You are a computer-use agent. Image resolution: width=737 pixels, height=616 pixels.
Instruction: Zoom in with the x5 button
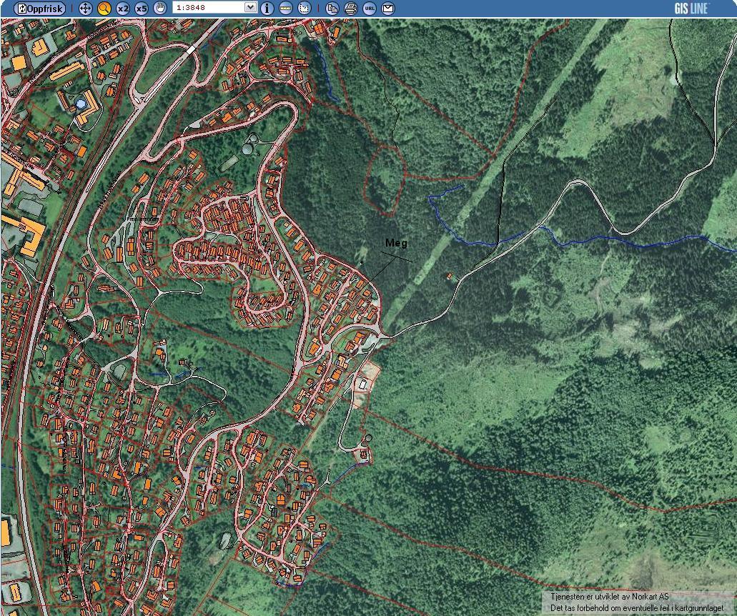(x=142, y=9)
